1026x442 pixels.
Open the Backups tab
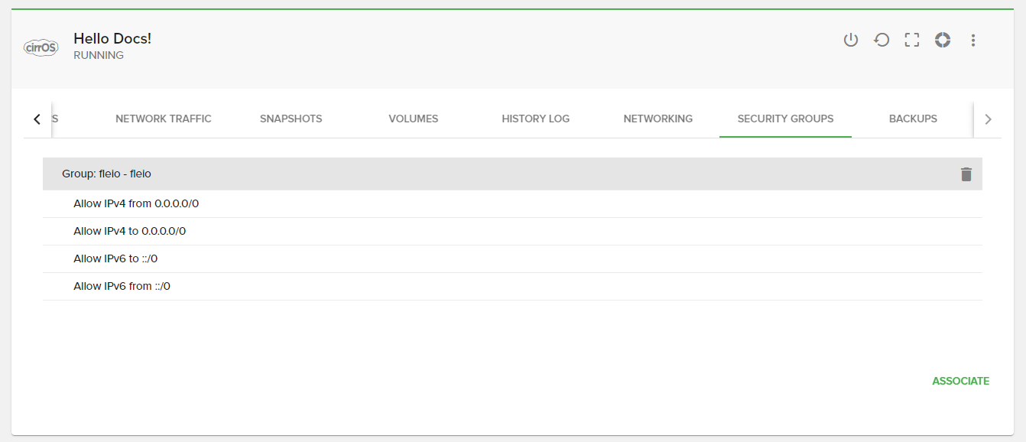(913, 119)
